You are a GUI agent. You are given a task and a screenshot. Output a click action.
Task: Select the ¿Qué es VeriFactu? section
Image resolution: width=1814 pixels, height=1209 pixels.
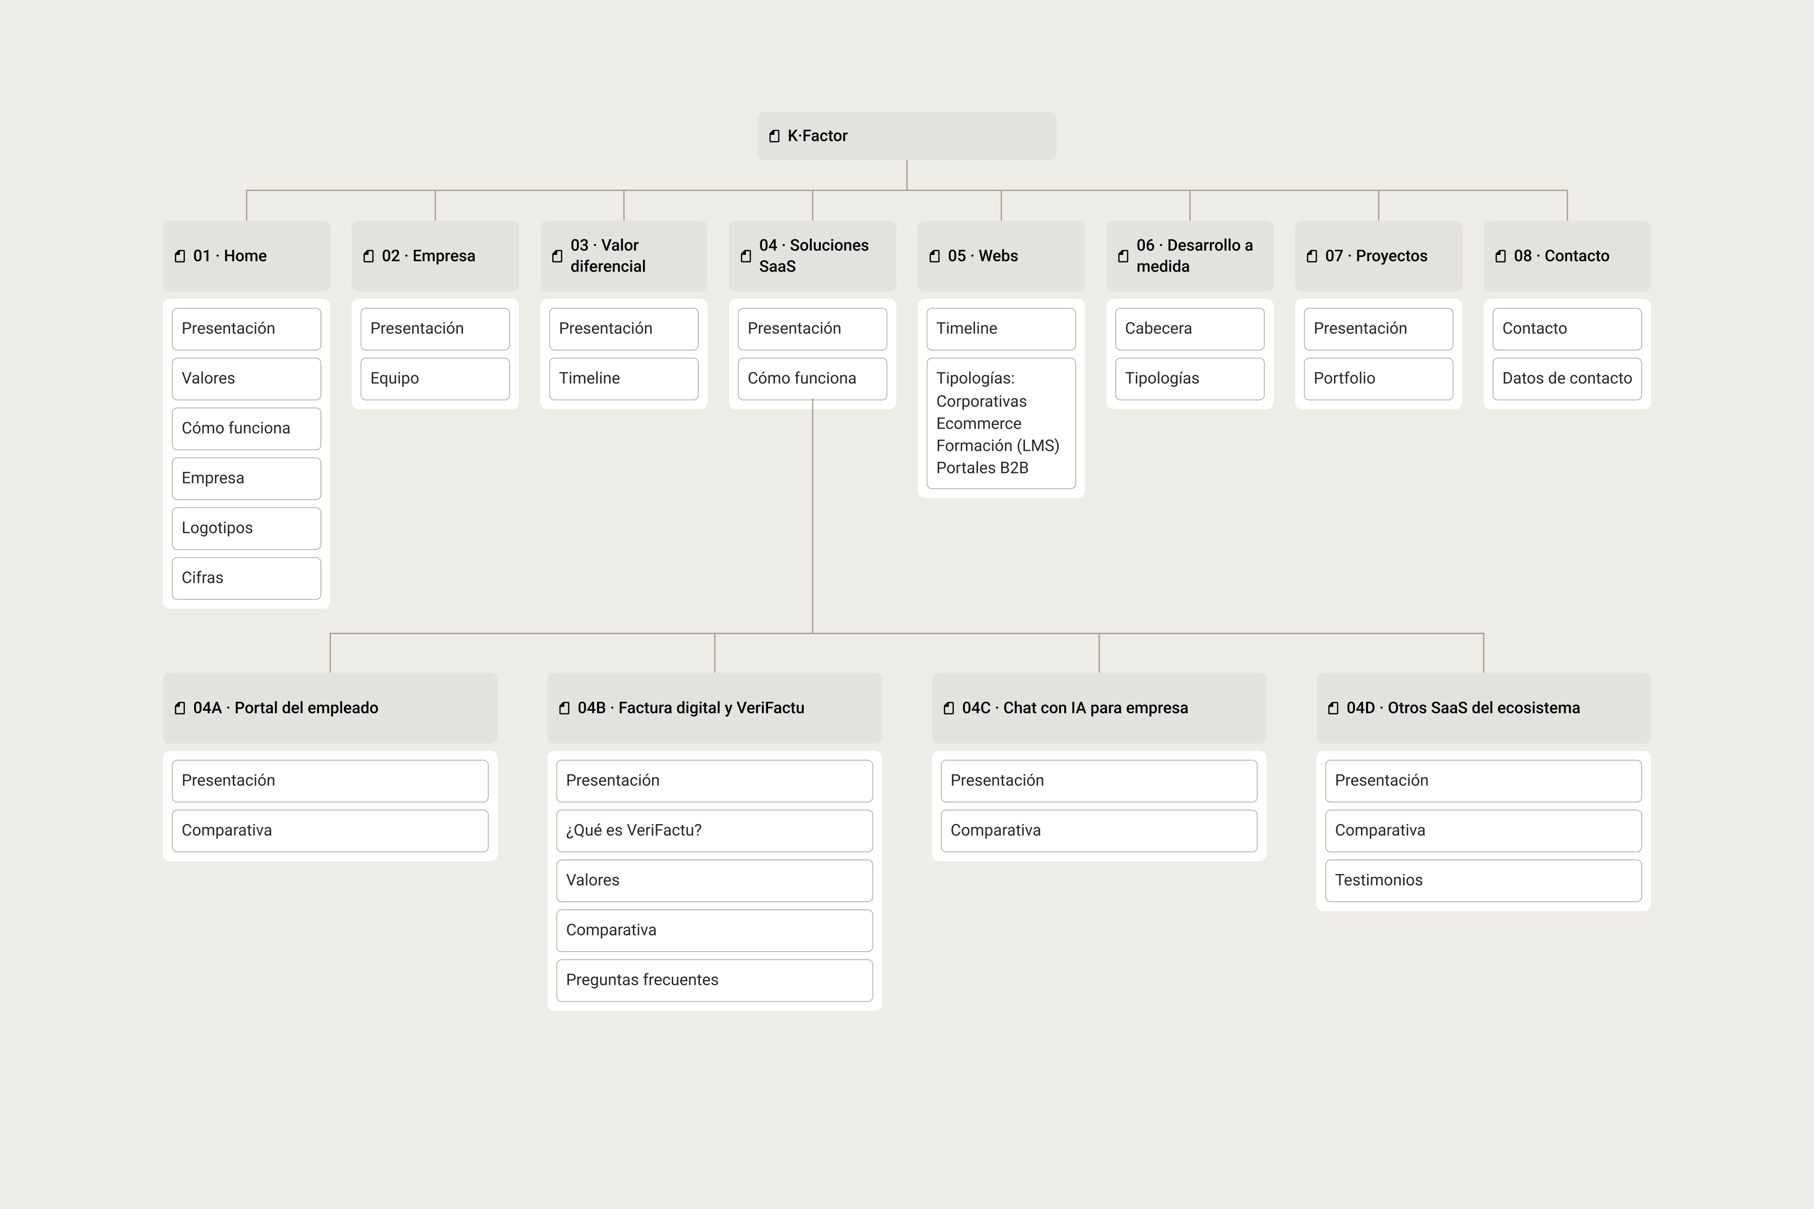(715, 830)
